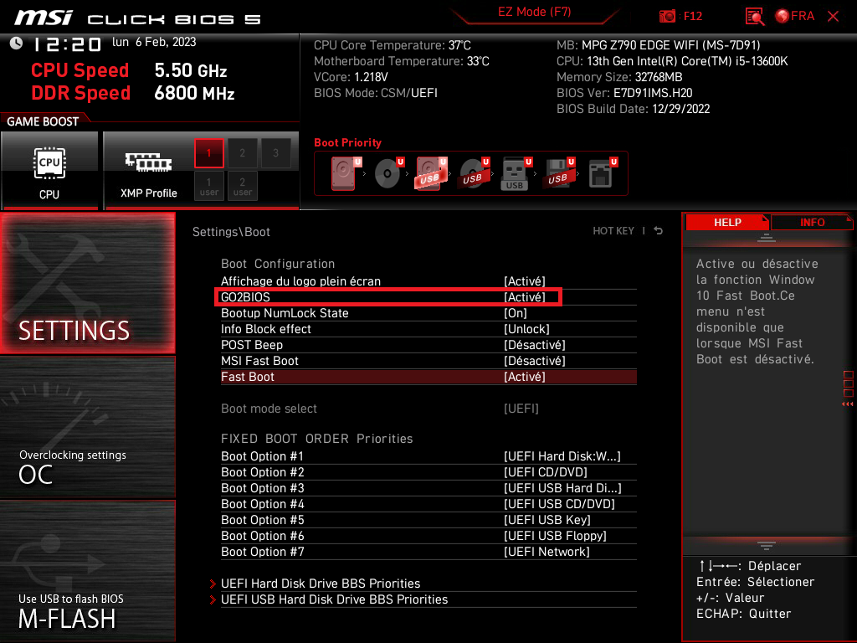Change language via FRA globe icon
The width and height of the screenshot is (857, 643).
(x=795, y=16)
